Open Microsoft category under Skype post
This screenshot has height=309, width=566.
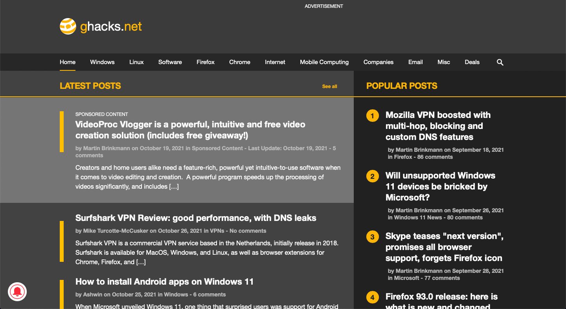[x=407, y=278]
